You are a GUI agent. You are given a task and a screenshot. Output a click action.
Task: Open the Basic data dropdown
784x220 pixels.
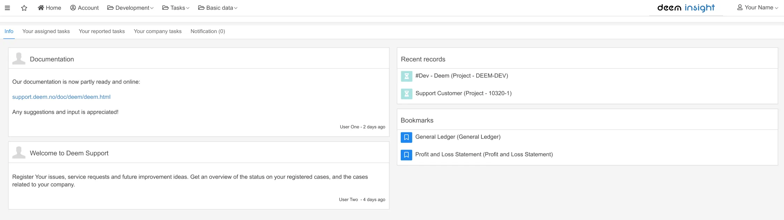[218, 8]
